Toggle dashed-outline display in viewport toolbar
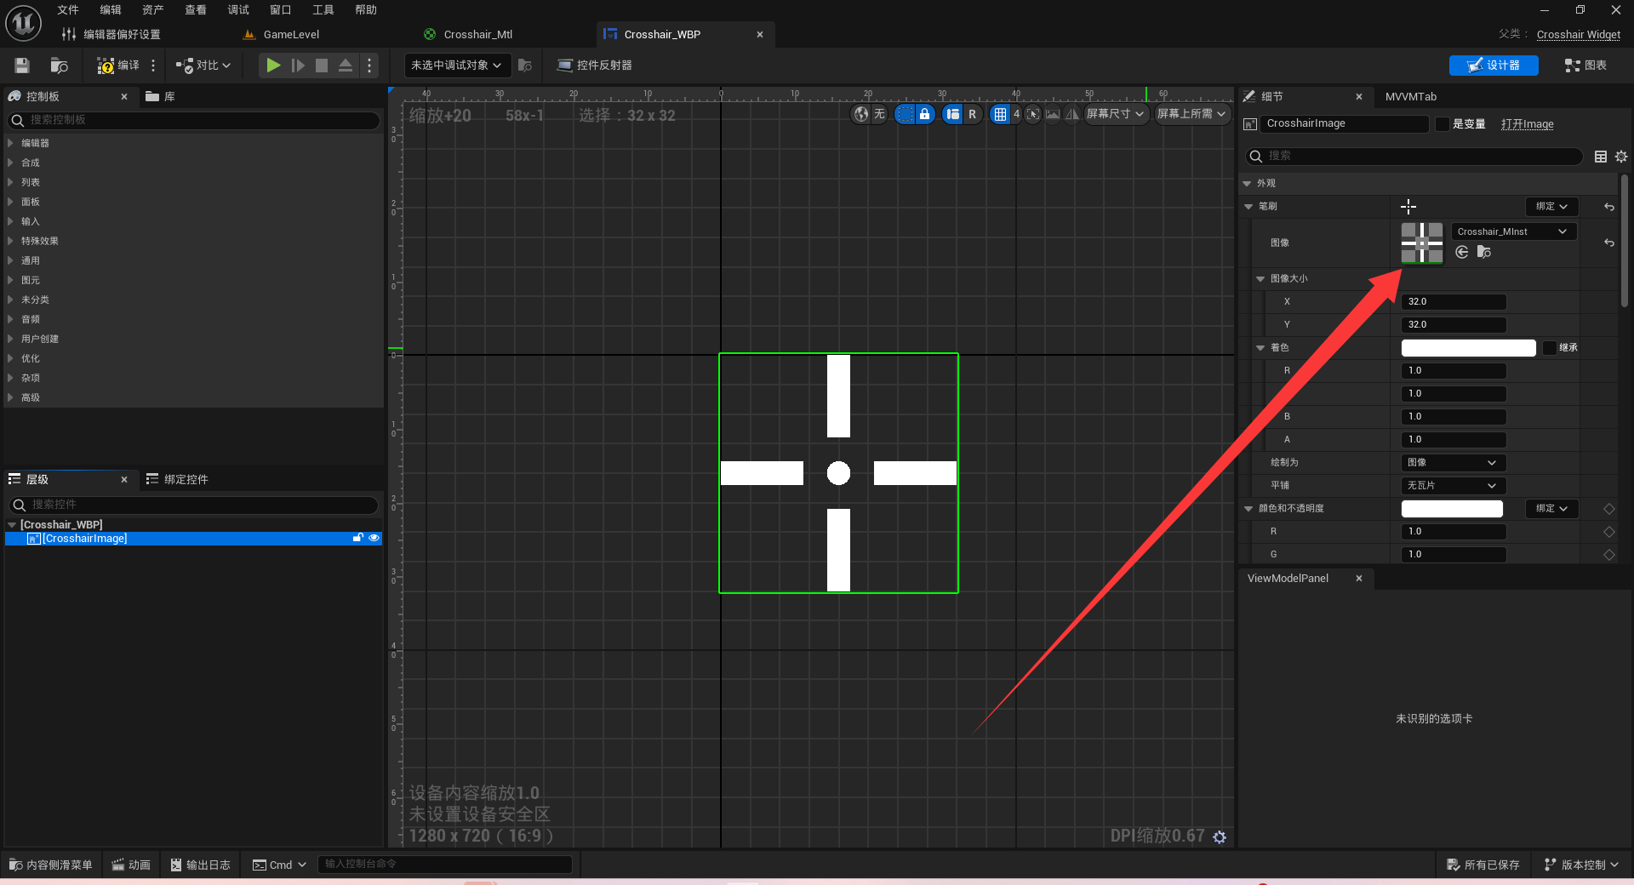This screenshot has width=1634, height=885. point(906,114)
